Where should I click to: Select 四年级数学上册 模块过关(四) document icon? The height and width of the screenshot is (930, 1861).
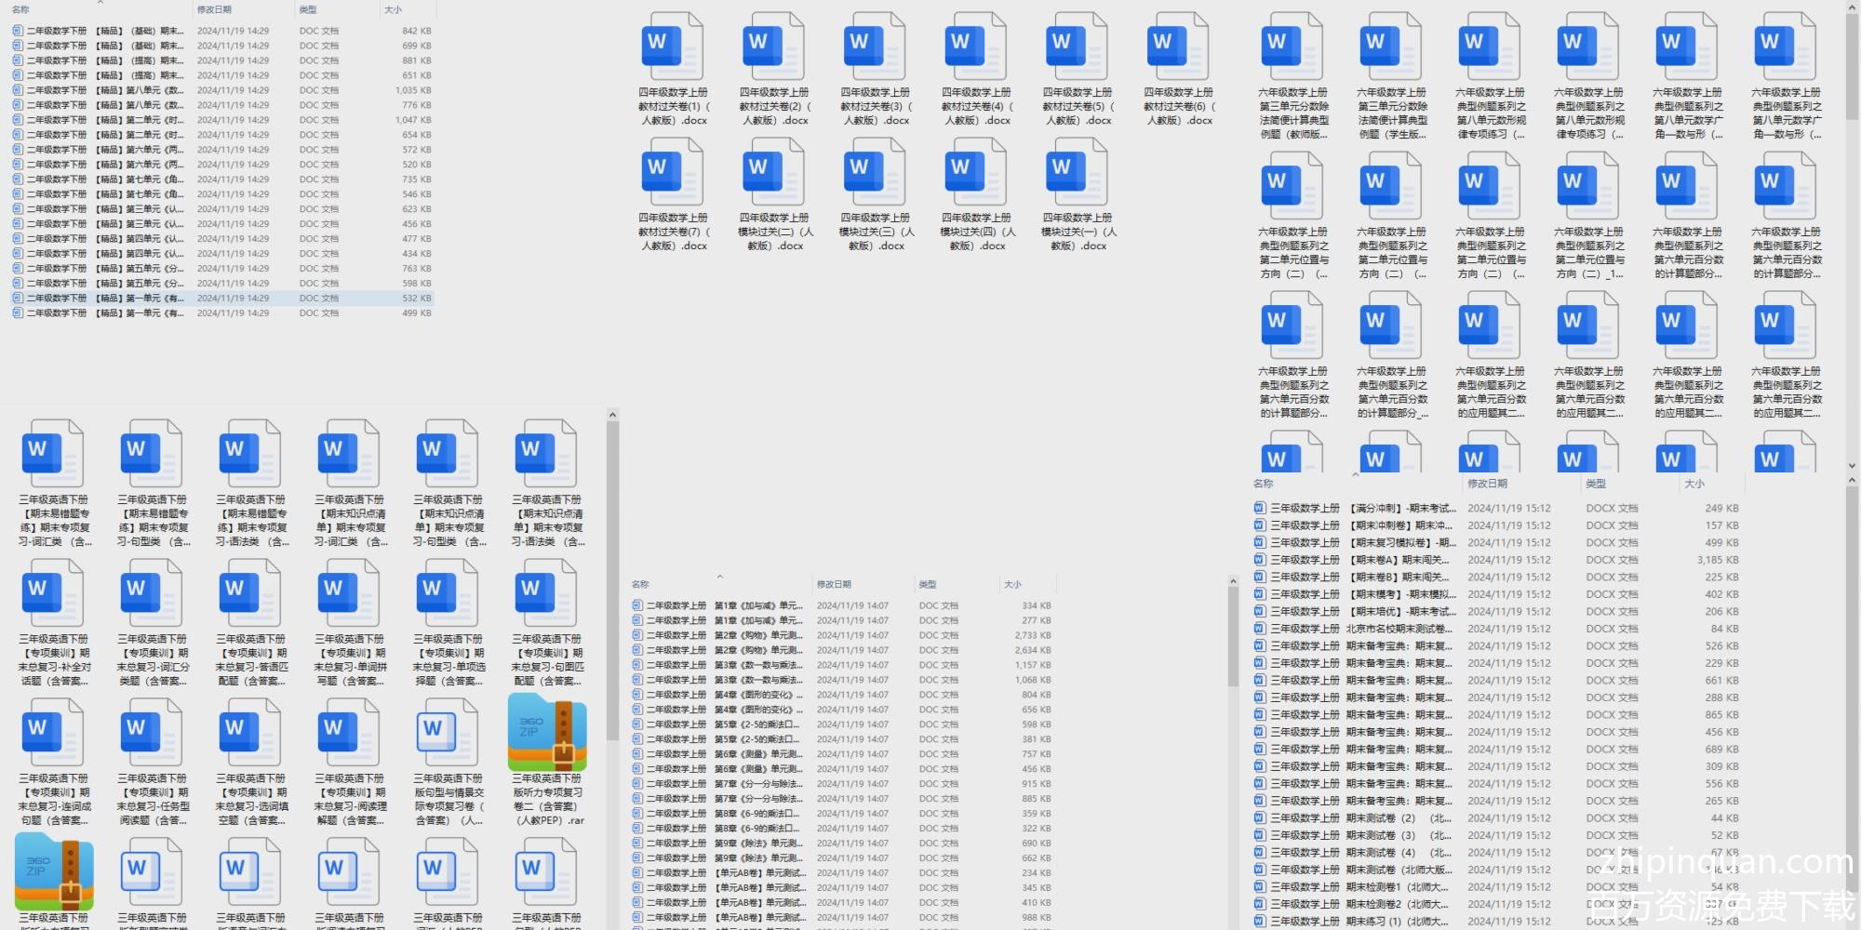pyautogui.click(x=976, y=172)
